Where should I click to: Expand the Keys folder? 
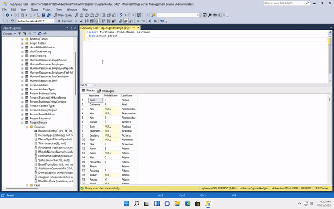coord(27,186)
